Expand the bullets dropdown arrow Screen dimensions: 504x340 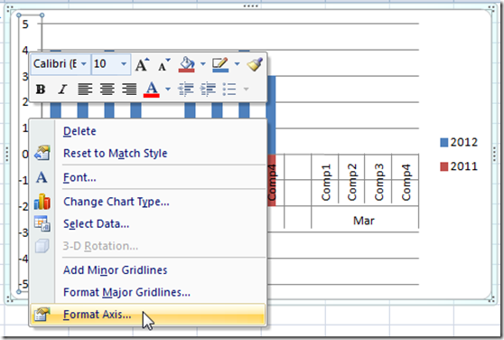246,90
